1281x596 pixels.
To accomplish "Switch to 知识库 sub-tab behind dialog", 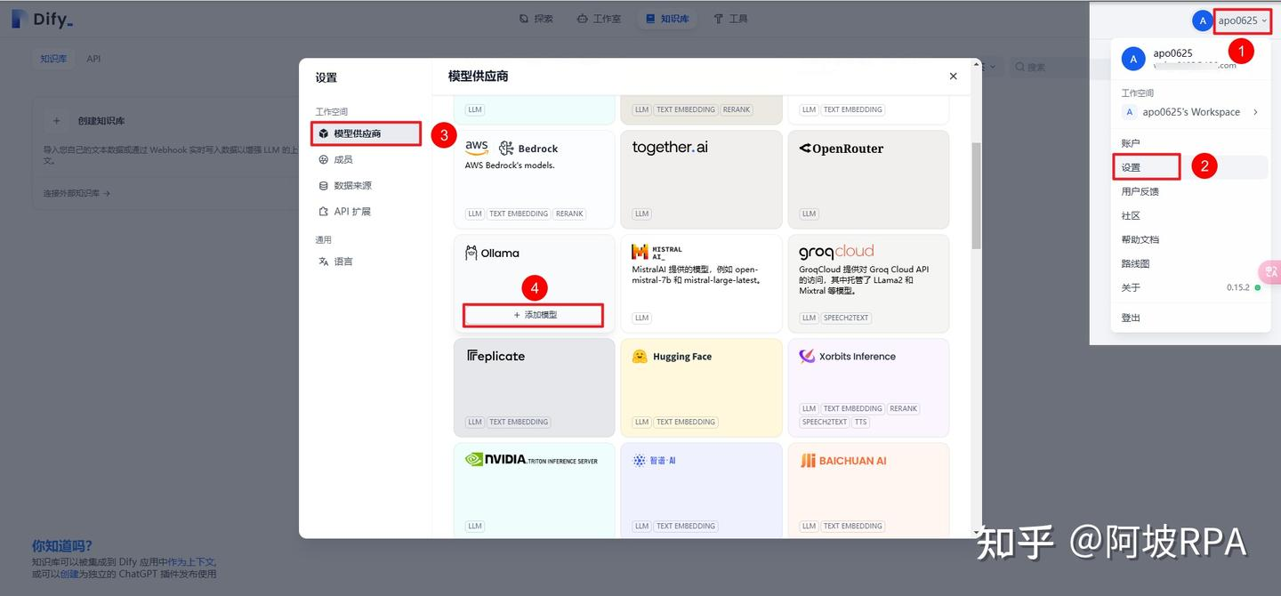I will pos(53,59).
